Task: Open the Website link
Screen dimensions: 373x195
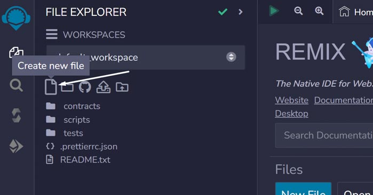Action: tap(292, 100)
